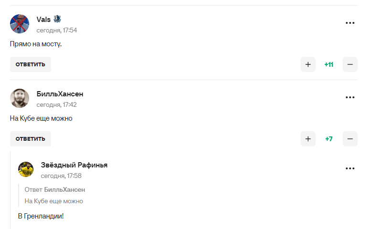Screen dimensions: 374x229
Task: Click ОТВЕТИТЬ under Vals comment
Action: 31,64
